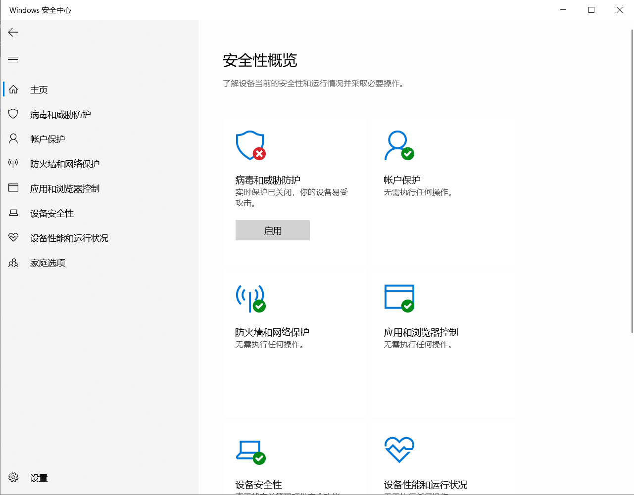This screenshot has width=634, height=495.
Task: Open the device health heart card icon
Action: [x=399, y=450]
